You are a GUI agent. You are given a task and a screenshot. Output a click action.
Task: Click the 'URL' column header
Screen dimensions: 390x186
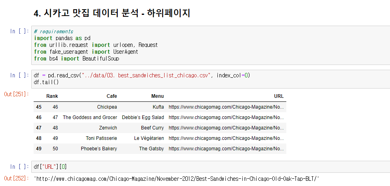(279, 96)
